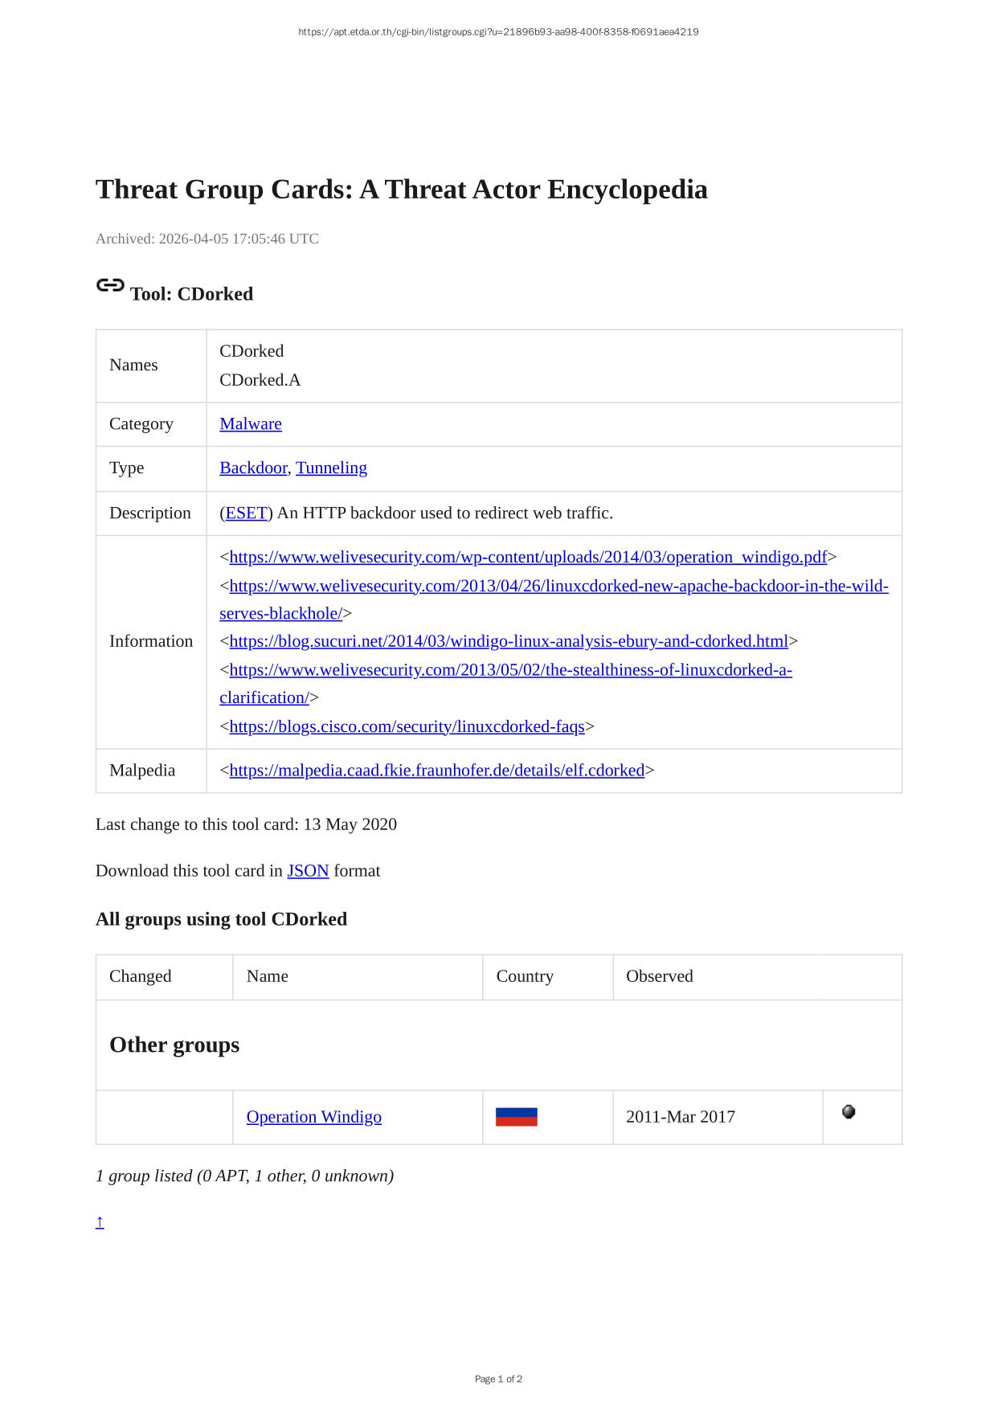Open the Malware category link
This screenshot has height=1411, width=998.
(x=251, y=424)
